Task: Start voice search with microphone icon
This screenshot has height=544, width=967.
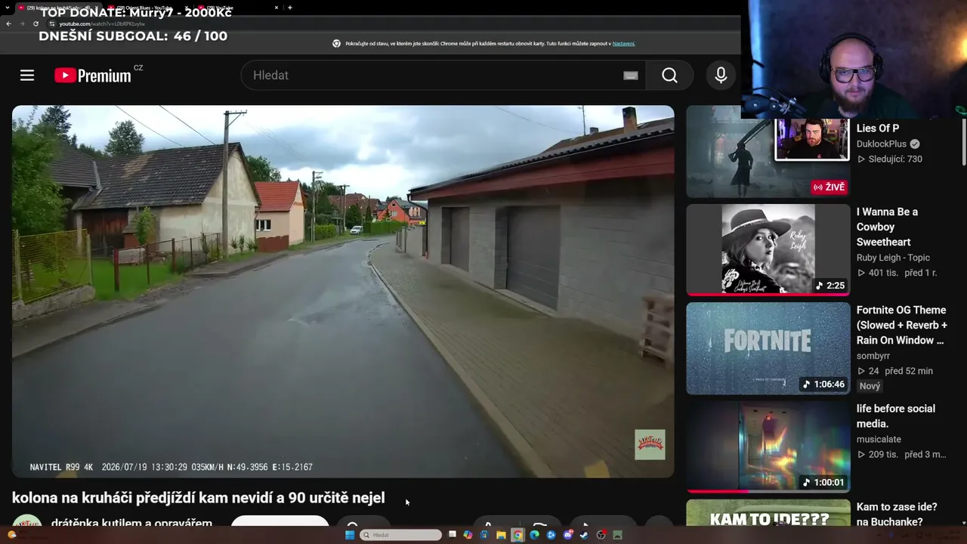Action: click(x=721, y=76)
